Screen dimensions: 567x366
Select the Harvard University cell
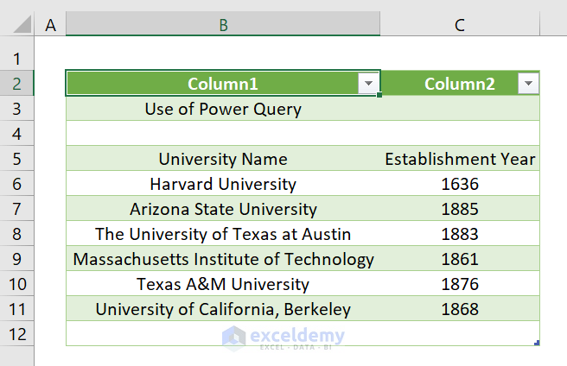tap(223, 184)
